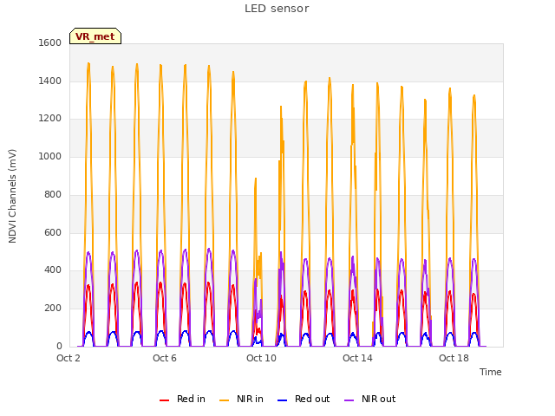Toggle the NIR in legend entry
Viewport: 555px width, 416px height.
click(241, 399)
